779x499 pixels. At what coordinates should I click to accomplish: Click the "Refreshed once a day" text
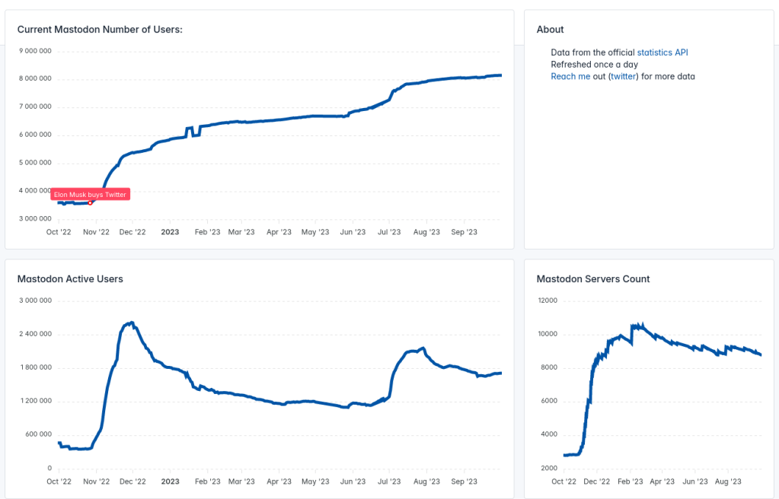(x=595, y=65)
